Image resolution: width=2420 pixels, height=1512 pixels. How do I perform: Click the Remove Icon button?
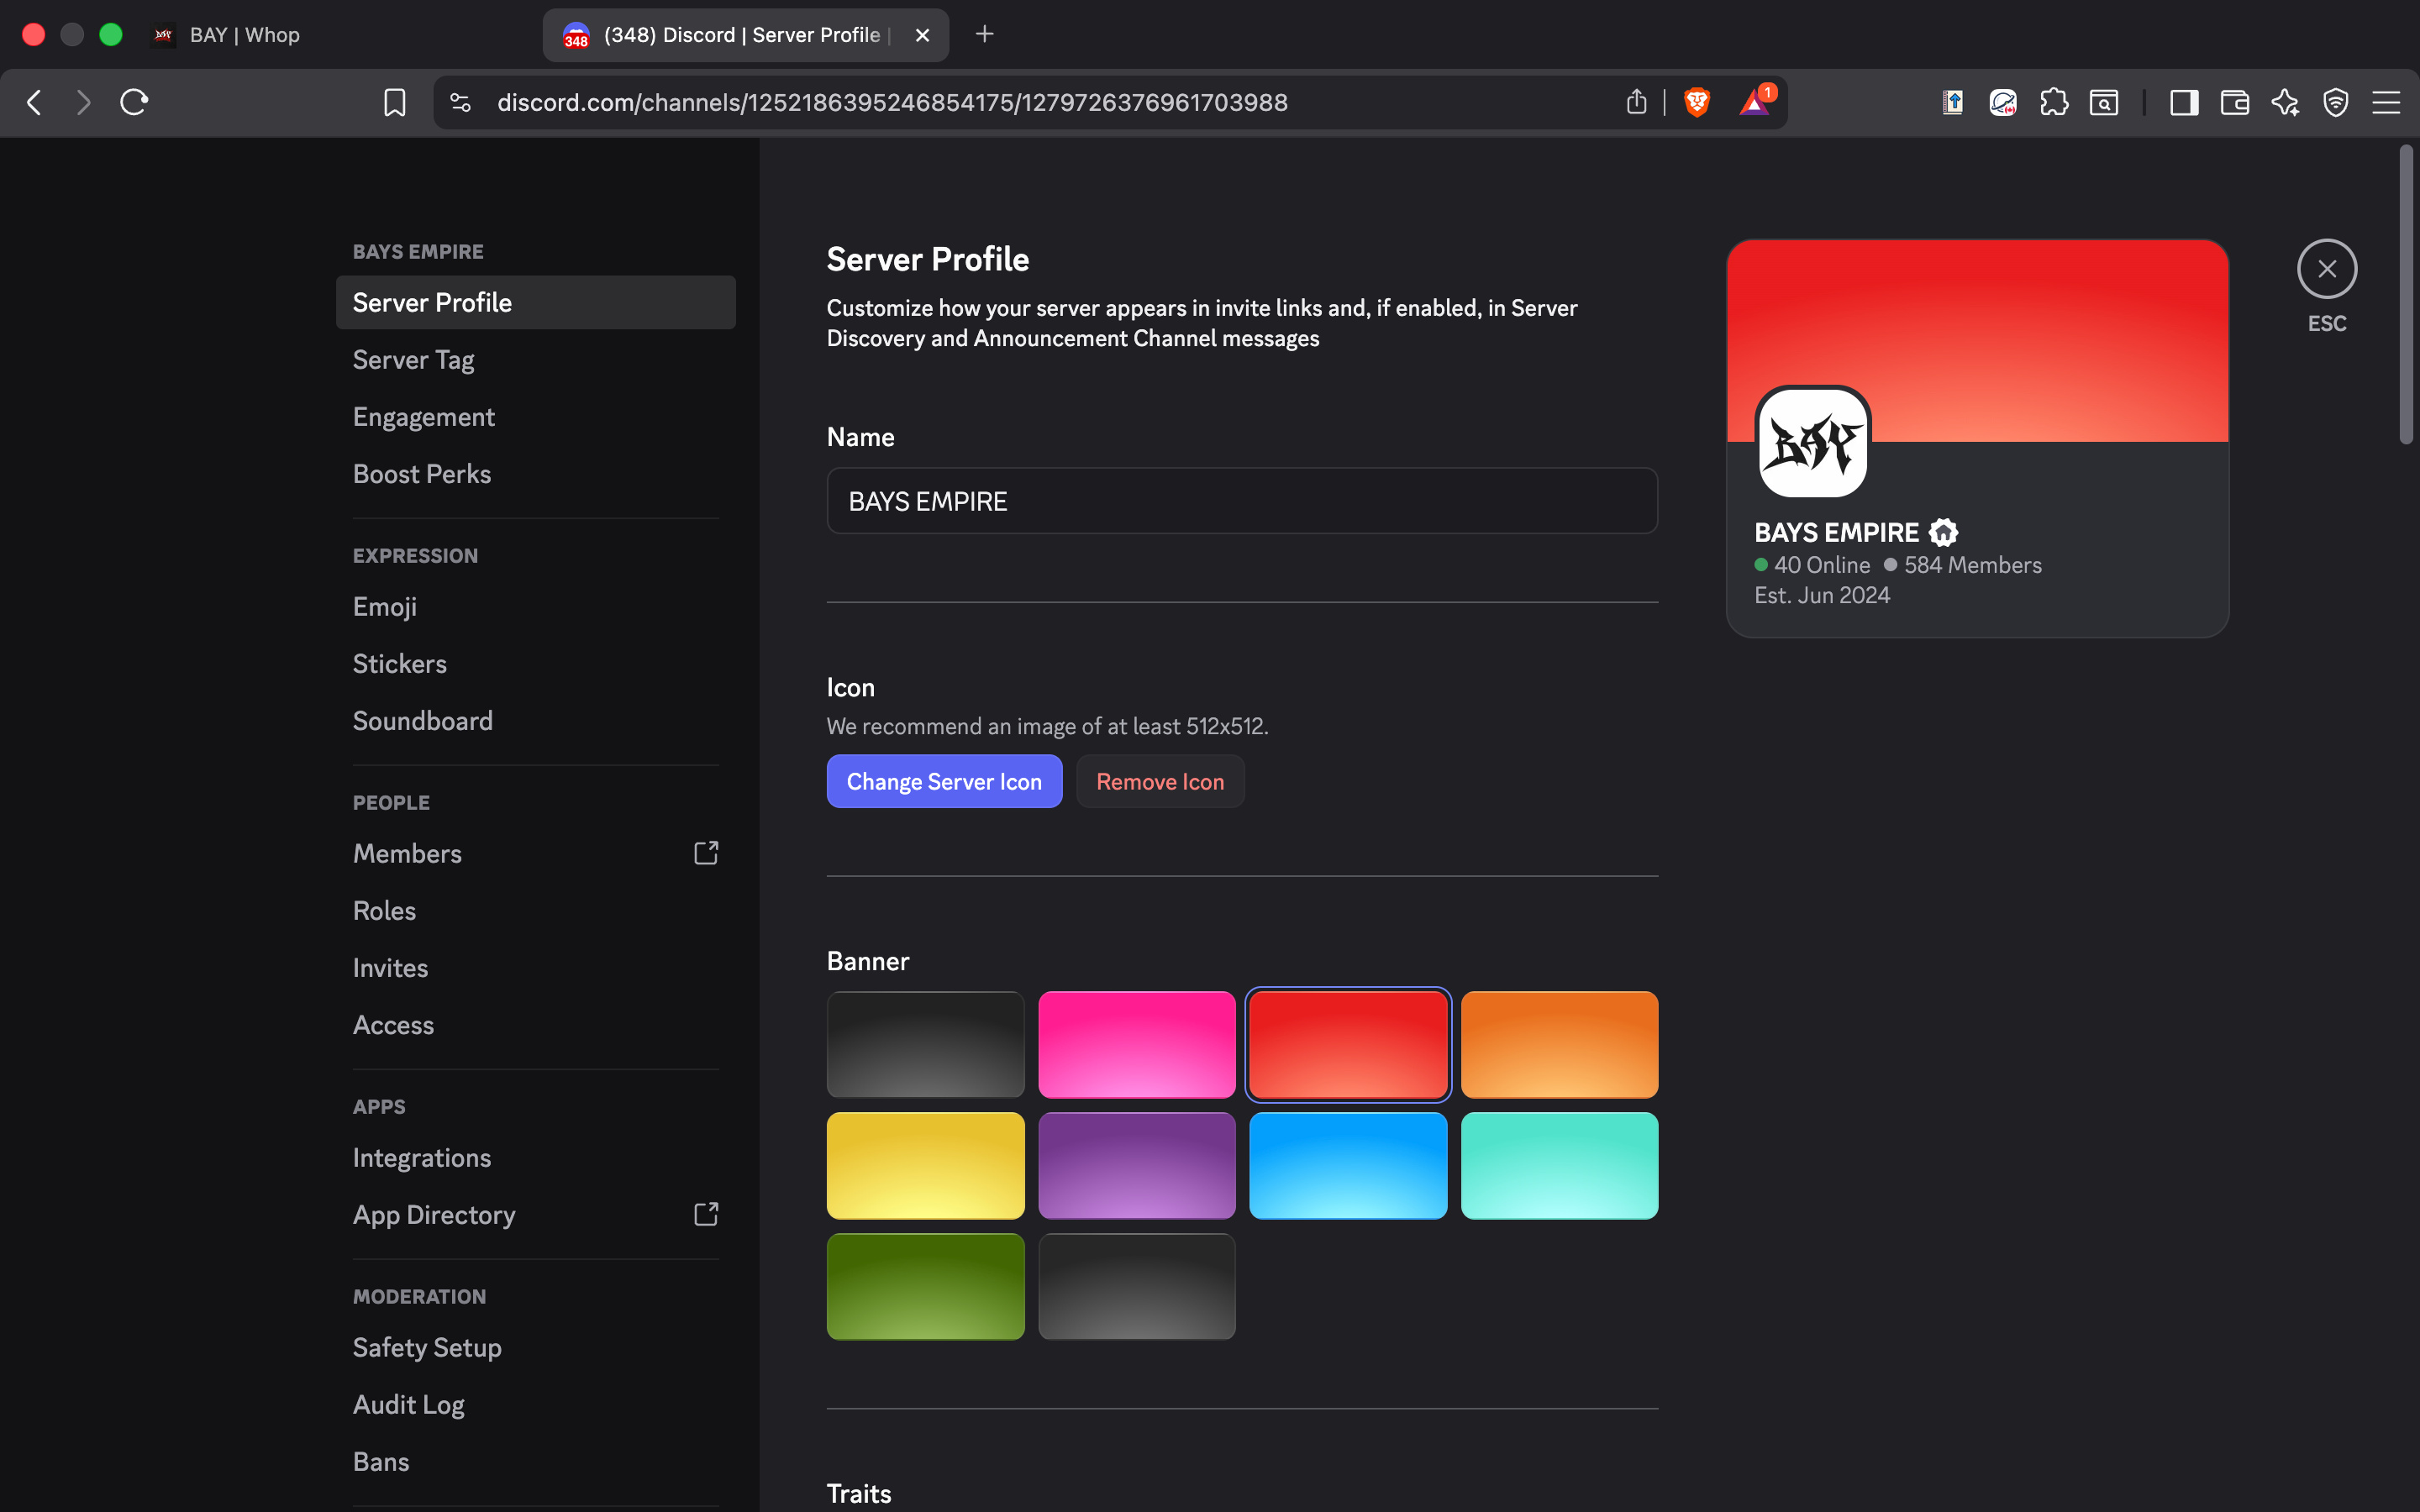click(1160, 781)
